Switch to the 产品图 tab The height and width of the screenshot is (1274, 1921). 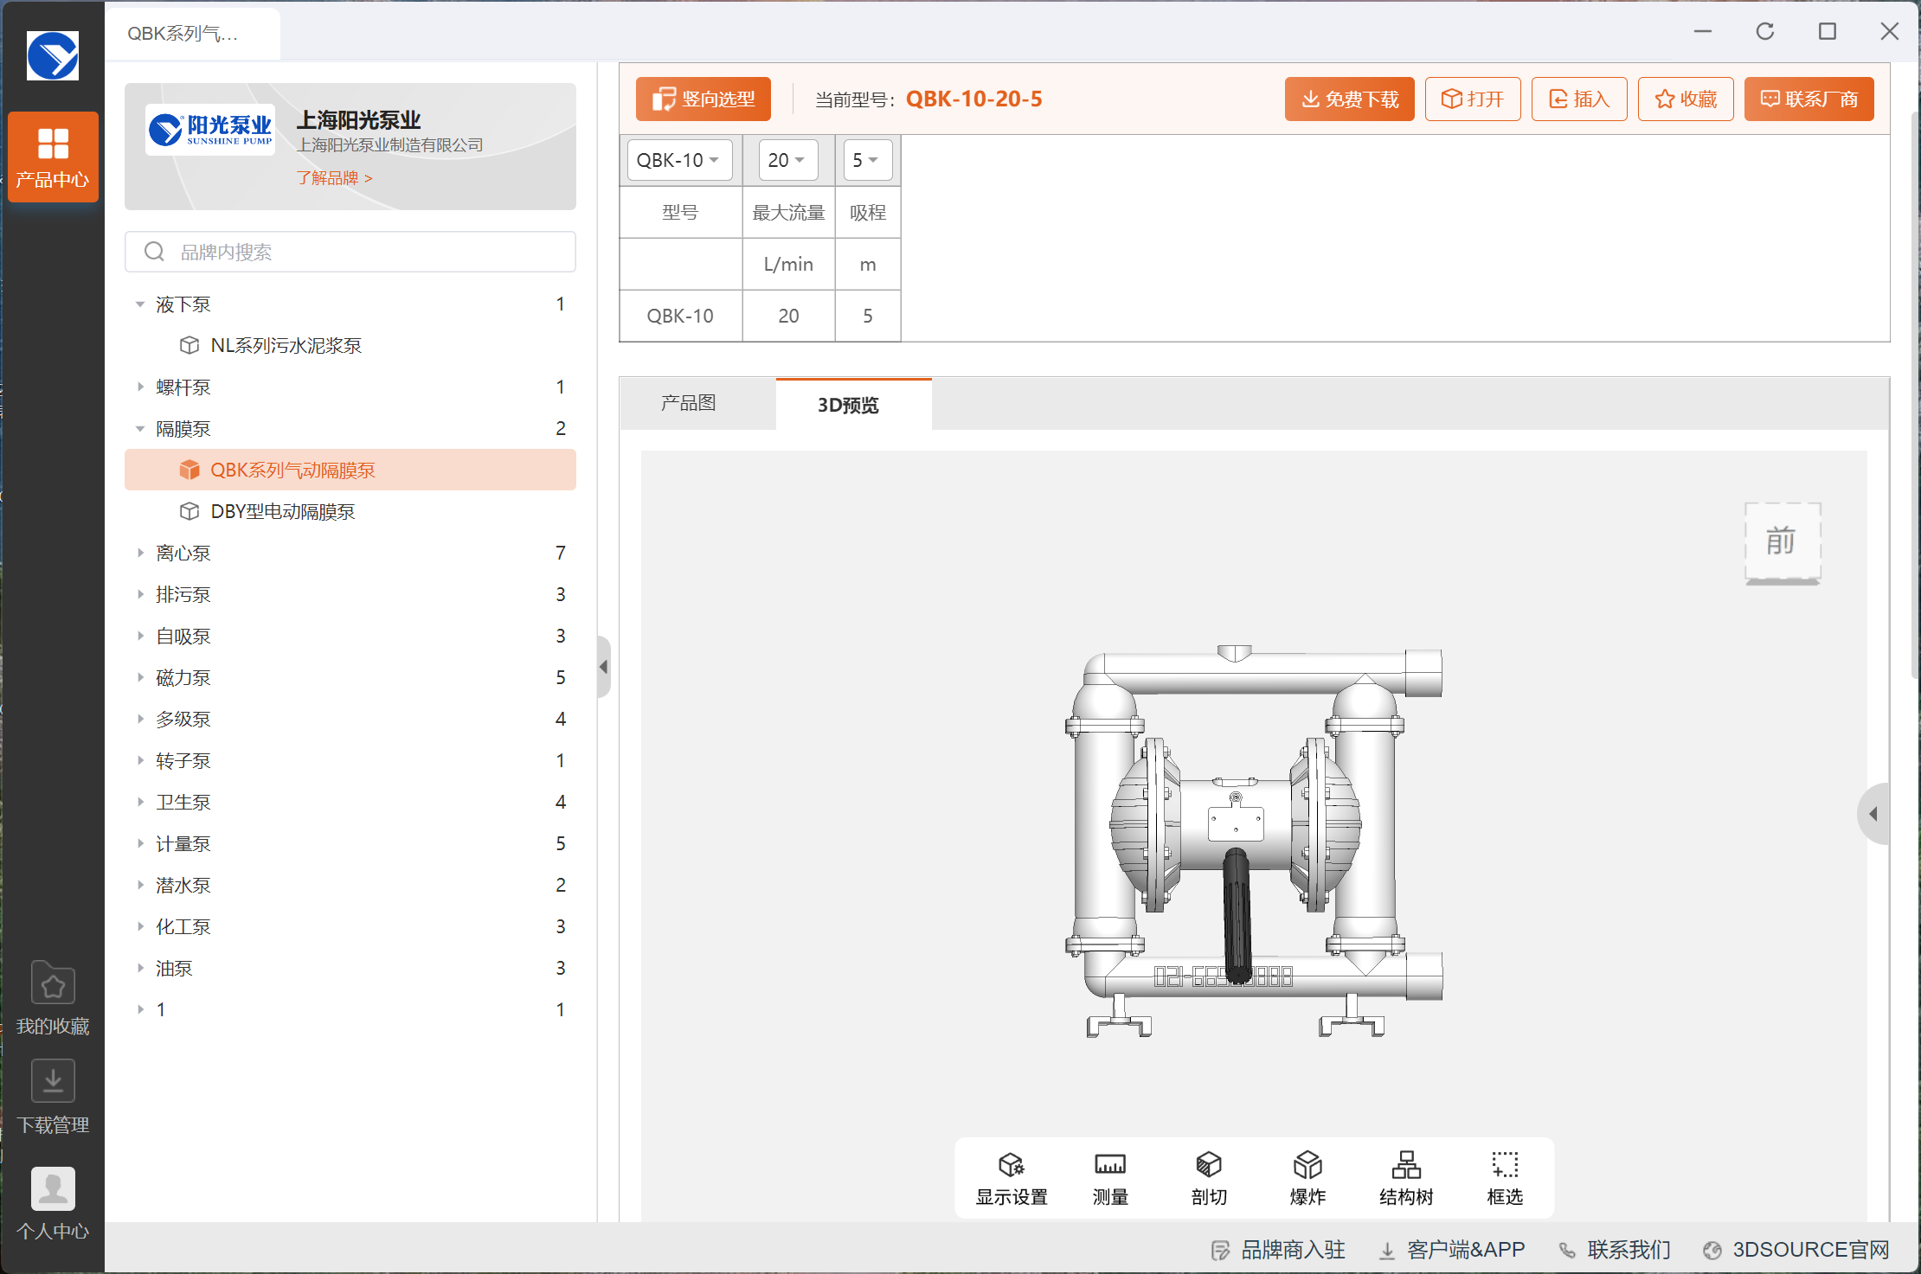(689, 404)
